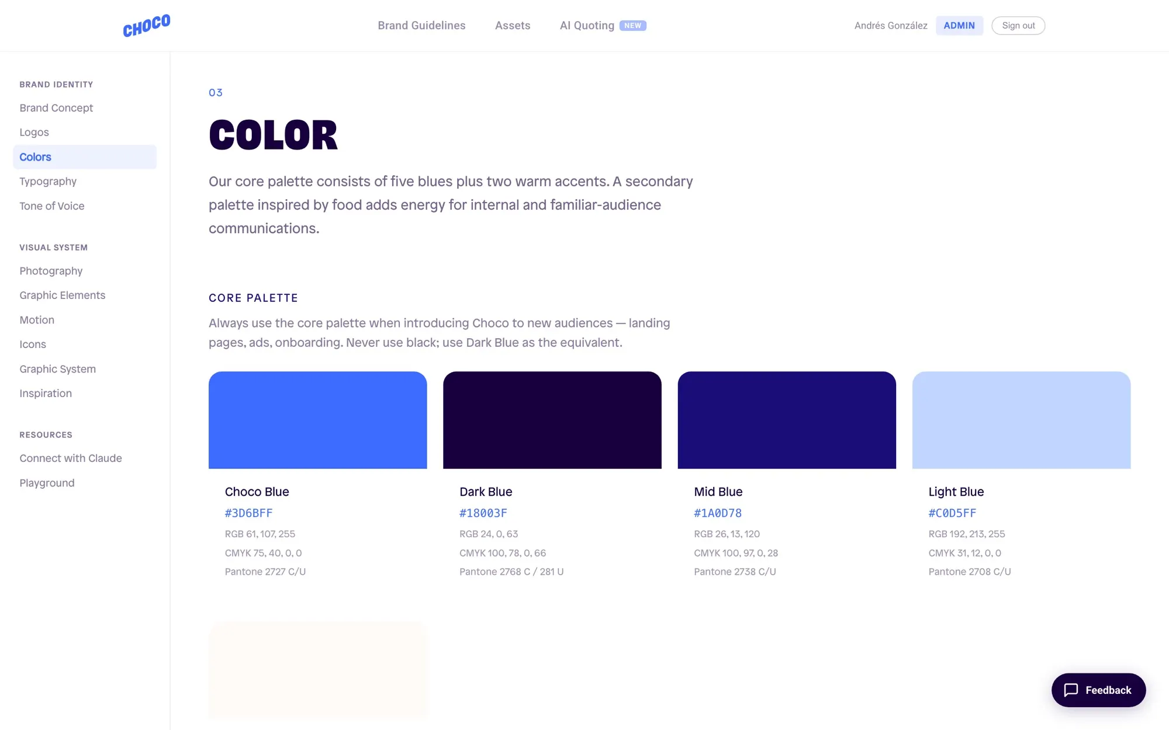Click the CMYK 75, 40, 0, 0 value
Viewport: 1169px width, 730px height.
[x=263, y=553]
